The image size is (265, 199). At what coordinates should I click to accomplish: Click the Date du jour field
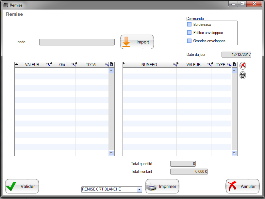[236, 55]
